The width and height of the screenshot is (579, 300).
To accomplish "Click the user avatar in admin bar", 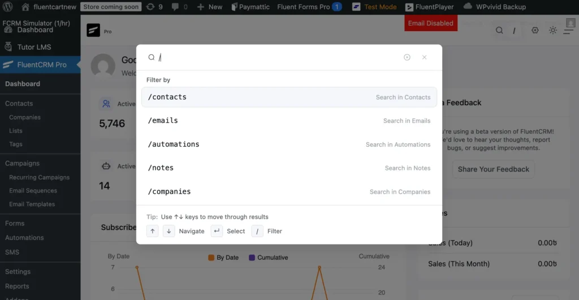I will click(571, 22).
